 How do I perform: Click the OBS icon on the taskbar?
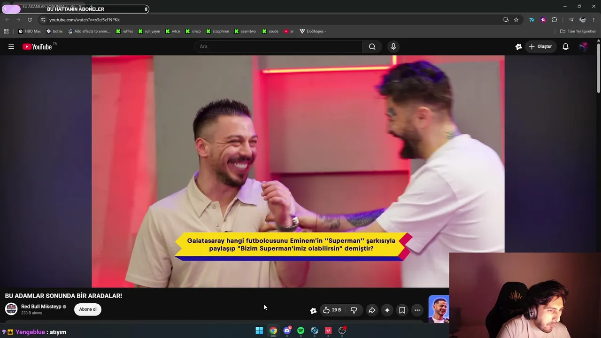pos(342,330)
